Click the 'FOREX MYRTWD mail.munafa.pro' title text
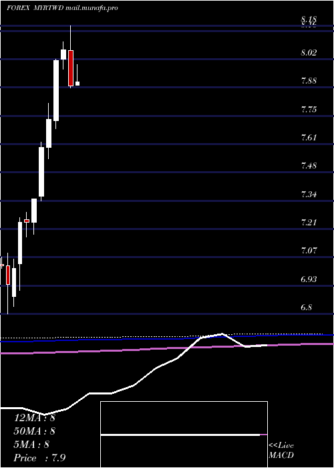Image resolution: width=334 pixels, height=468 pixels. (x=62, y=8)
